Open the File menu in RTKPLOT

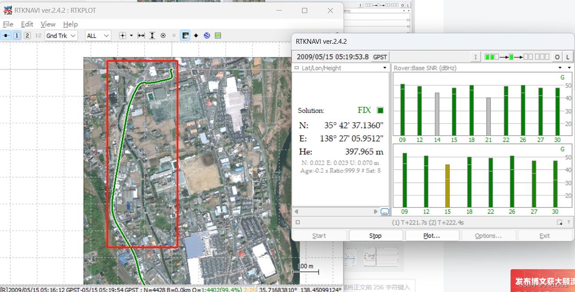8,24
